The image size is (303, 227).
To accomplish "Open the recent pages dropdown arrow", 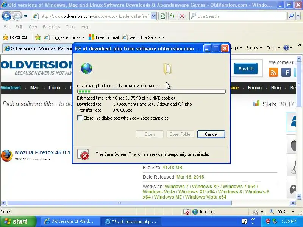I will (x=25, y=16).
